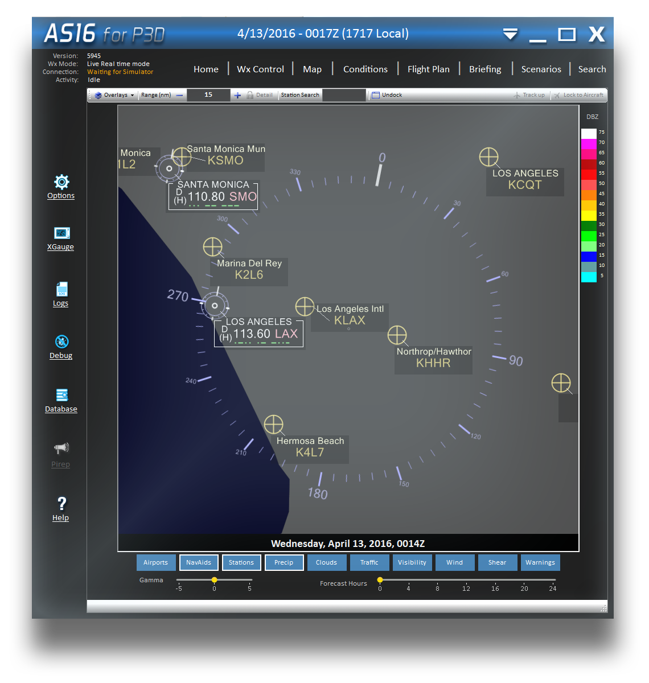The image size is (649, 683).
Task: Select the Los Angeles LAX VOR symbol
Action: pyautogui.click(x=215, y=306)
